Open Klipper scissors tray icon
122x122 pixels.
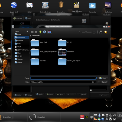tap(107, 115)
